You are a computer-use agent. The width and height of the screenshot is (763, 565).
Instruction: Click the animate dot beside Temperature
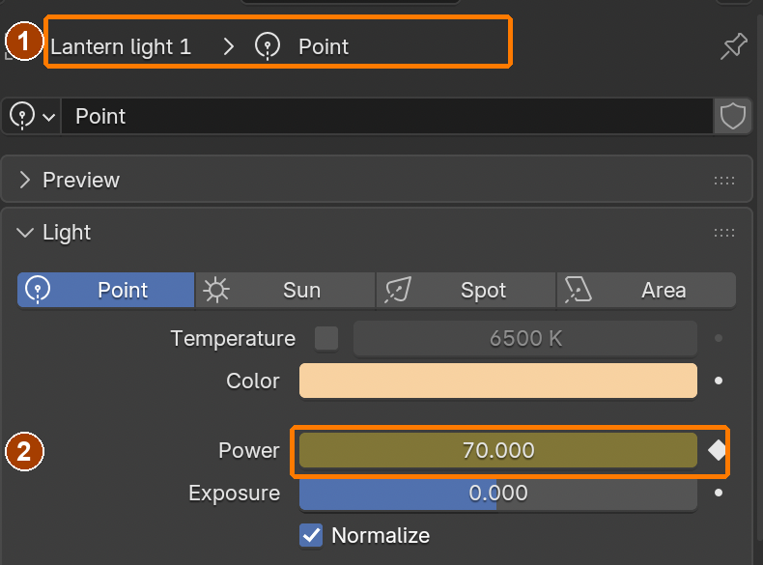(x=719, y=338)
